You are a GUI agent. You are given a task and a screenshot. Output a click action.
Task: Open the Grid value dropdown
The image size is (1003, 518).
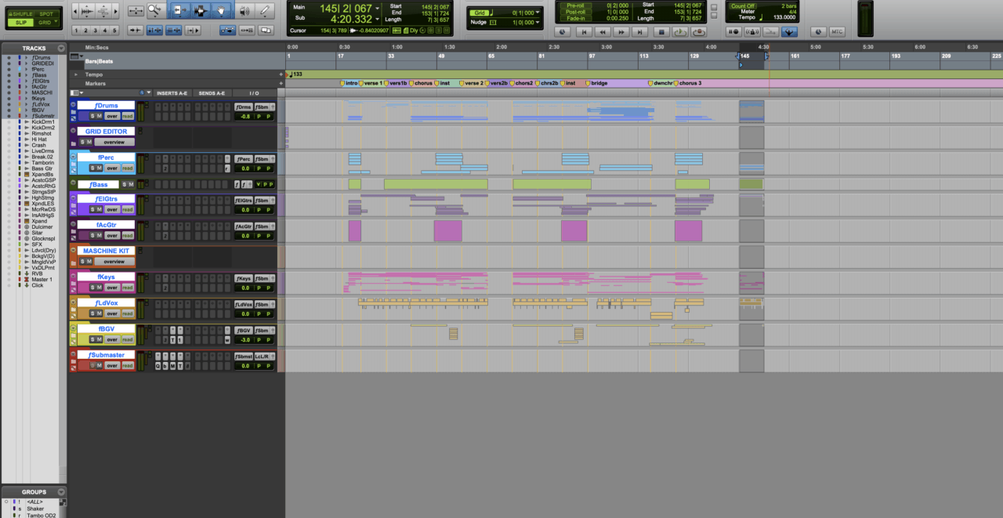click(538, 13)
